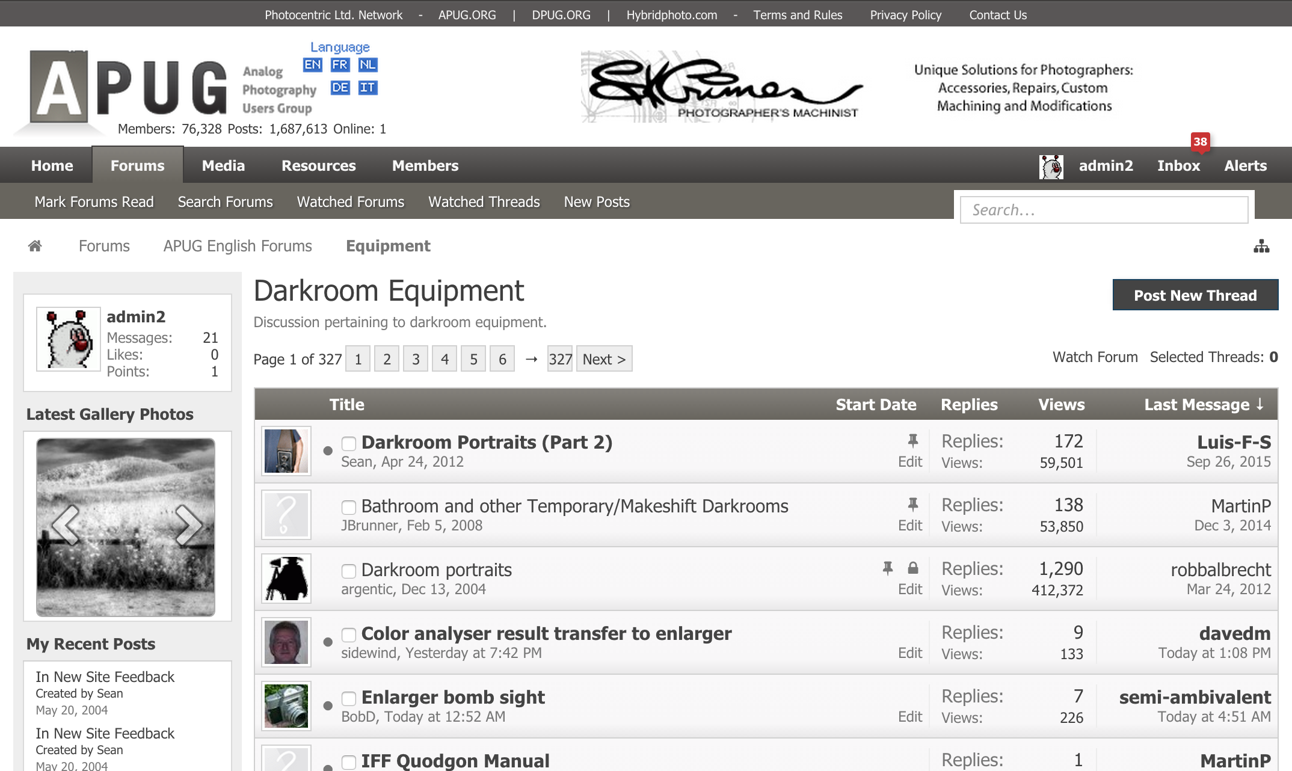This screenshot has height=771, width=1292.
Task: Jump pages using the arrow ellipsis
Action: click(x=531, y=359)
